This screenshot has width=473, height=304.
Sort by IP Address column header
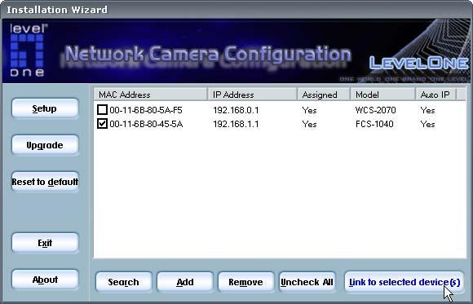tap(253, 95)
